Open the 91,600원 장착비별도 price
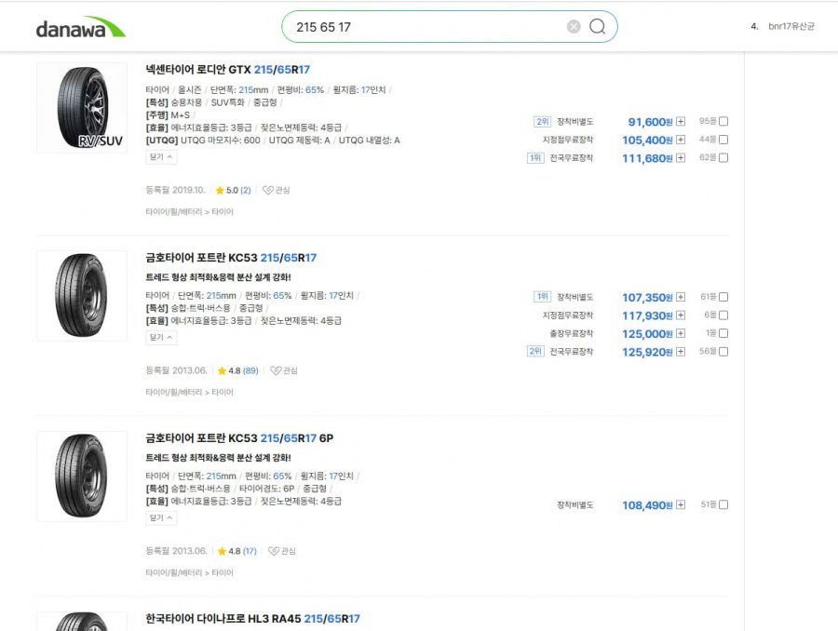 point(650,122)
